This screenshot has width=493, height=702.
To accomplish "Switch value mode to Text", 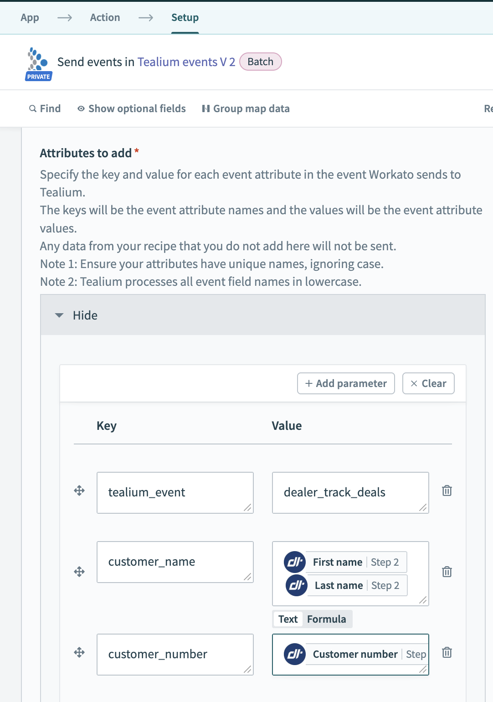I will tap(288, 619).
